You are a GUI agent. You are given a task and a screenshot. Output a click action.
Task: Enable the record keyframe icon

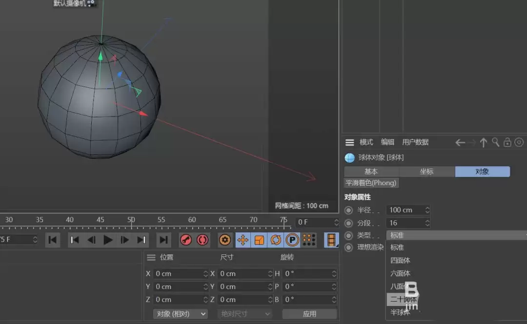[187, 239]
